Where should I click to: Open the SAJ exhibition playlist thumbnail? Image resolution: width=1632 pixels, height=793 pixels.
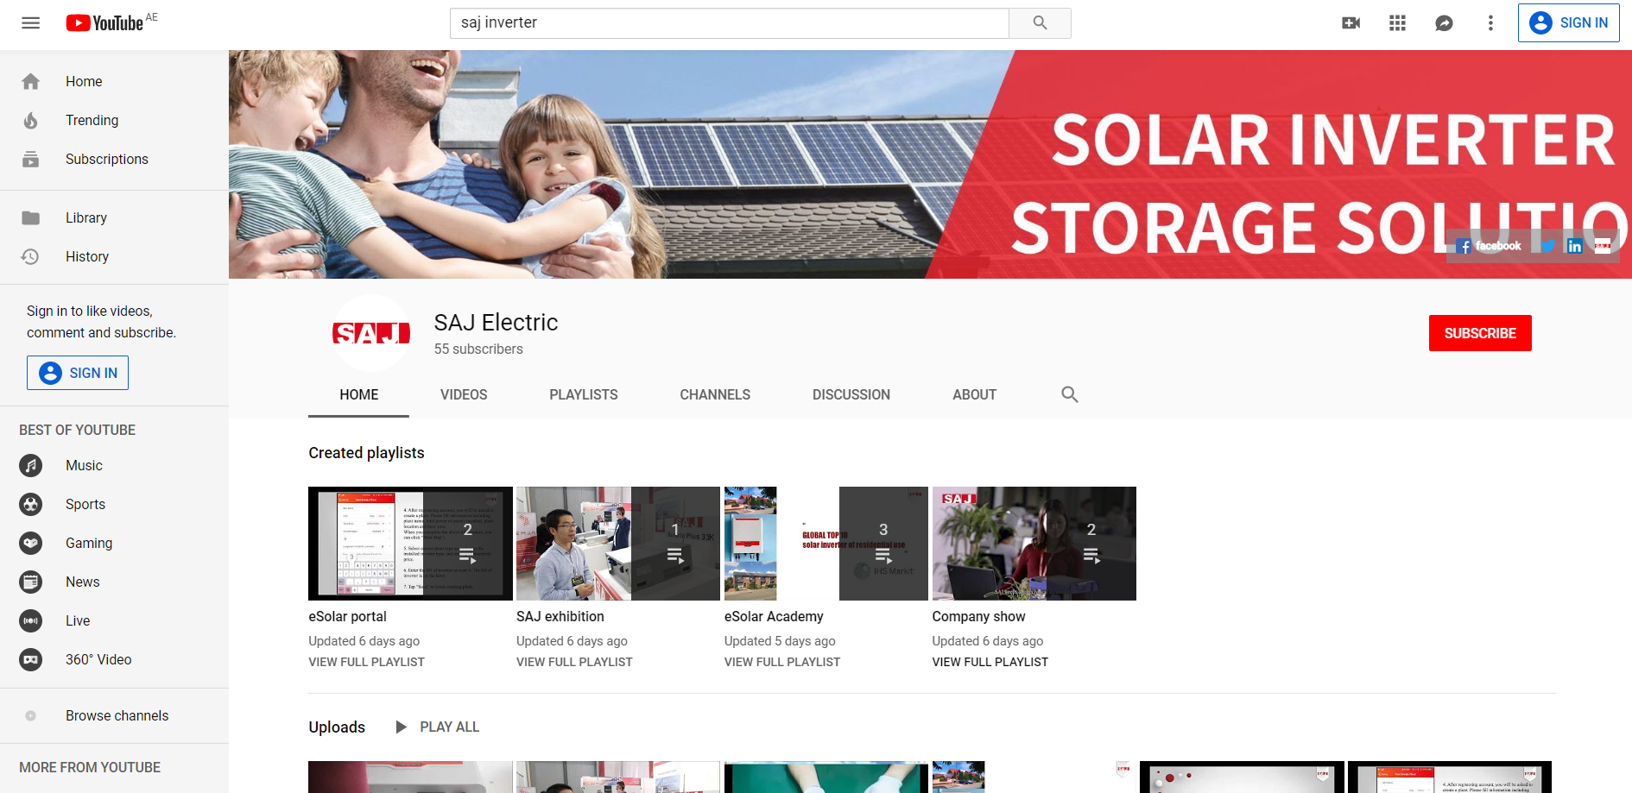click(618, 544)
